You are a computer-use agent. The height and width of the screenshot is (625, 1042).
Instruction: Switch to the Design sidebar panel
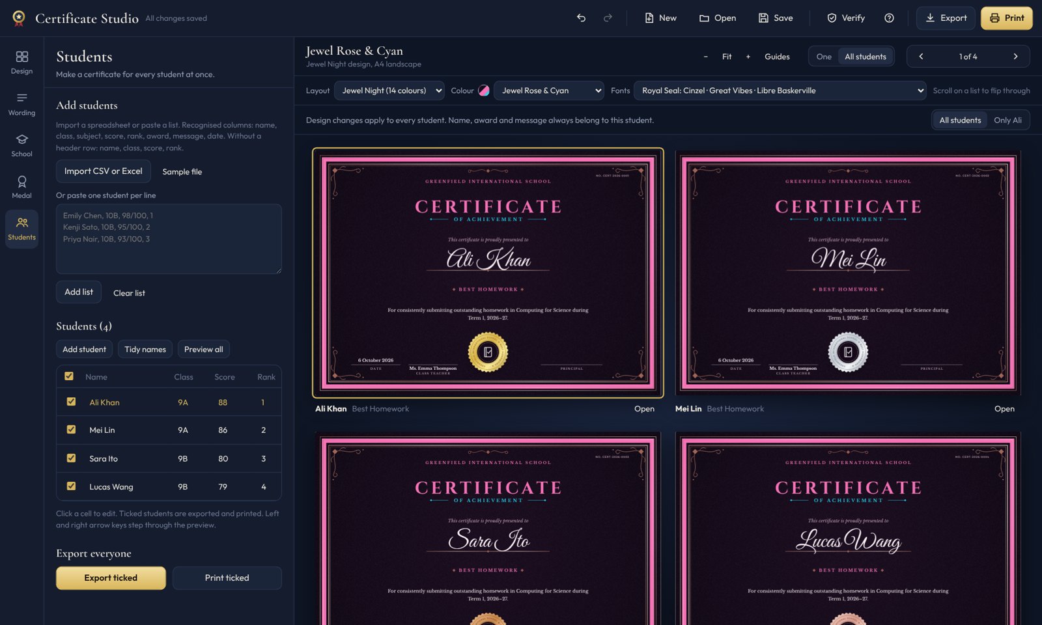tap(21, 62)
